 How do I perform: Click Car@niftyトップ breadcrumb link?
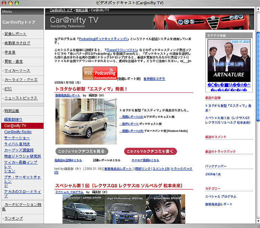tap(61, 10)
